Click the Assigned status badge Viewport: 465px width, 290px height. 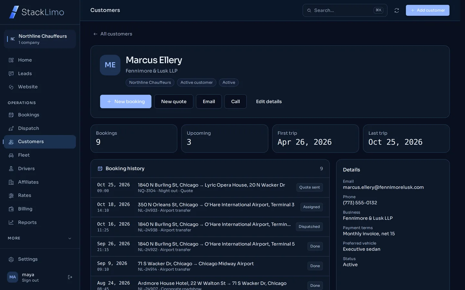311,207
